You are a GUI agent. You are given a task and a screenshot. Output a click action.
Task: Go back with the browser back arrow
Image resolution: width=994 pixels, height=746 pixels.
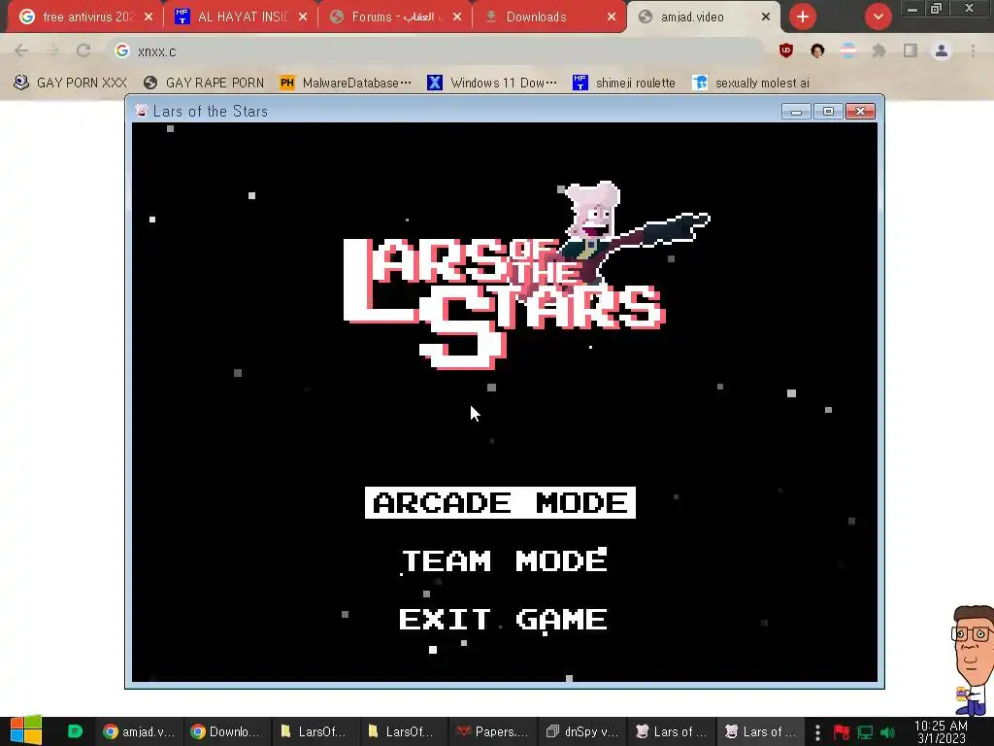(x=21, y=51)
